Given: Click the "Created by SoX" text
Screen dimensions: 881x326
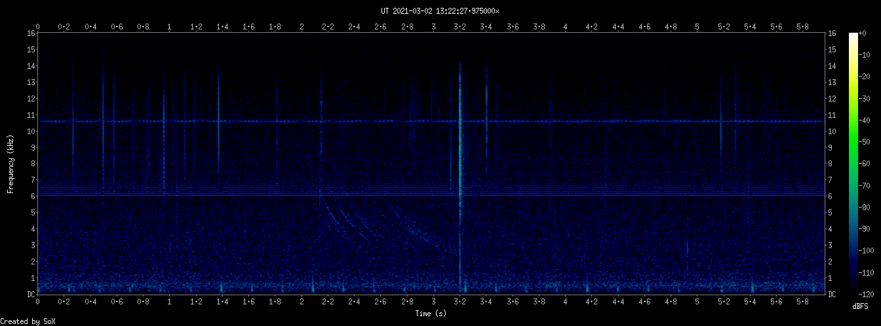Looking at the screenshot, I should pyautogui.click(x=28, y=321).
